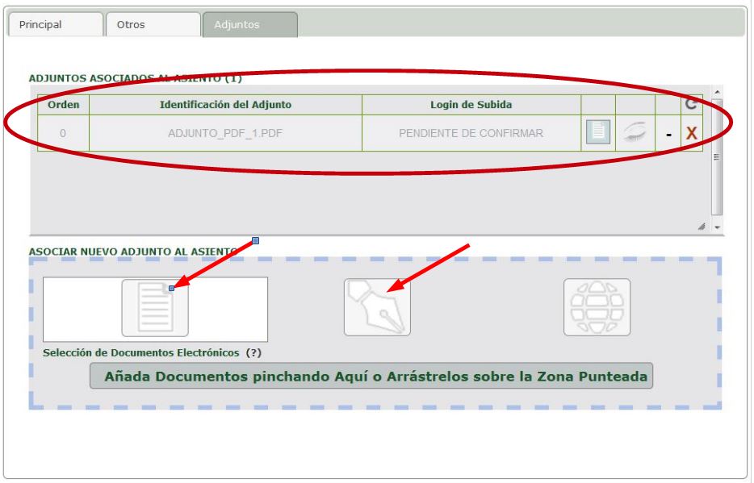Click the document icon in the ADJUNTO_PDF_1.PDF row

[x=598, y=131]
